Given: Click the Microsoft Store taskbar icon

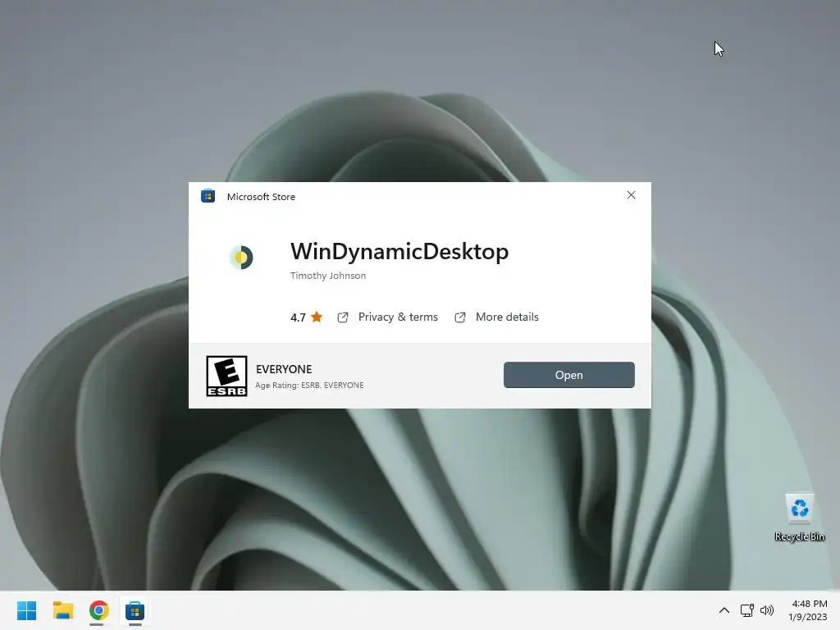Looking at the screenshot, I should (135, 610).
